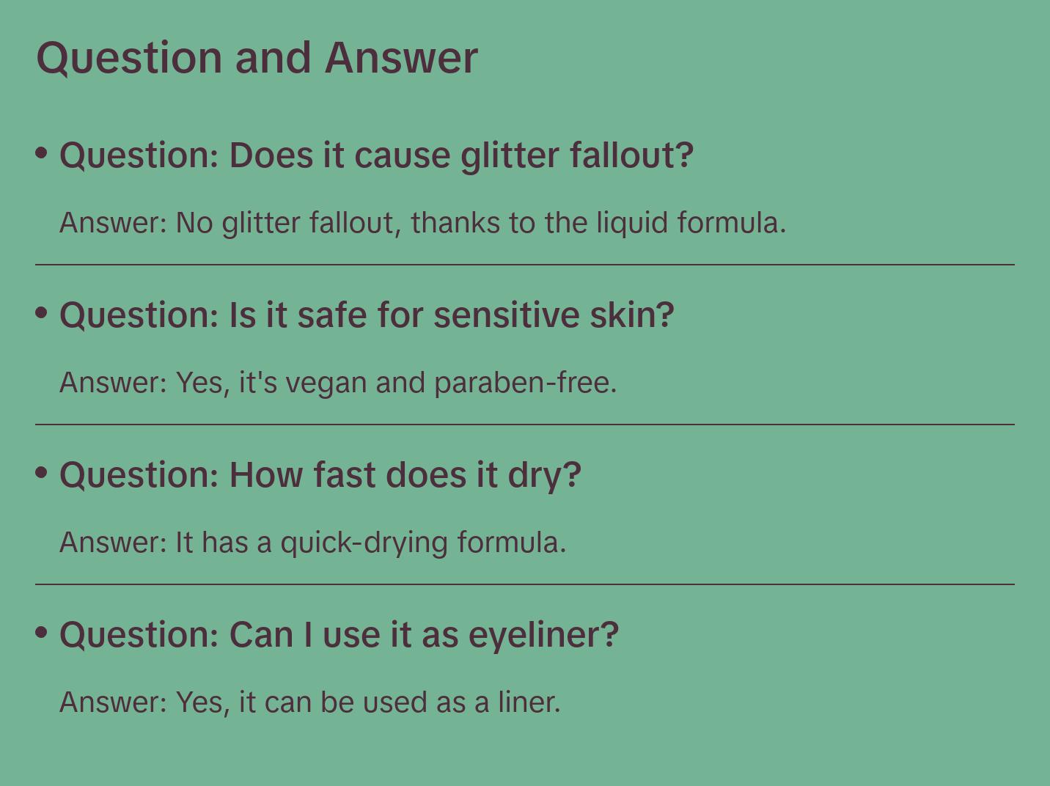Click the bullet before the sensitive skin question
This screenshot has height=786, width=1050.
tap(42, 312)
